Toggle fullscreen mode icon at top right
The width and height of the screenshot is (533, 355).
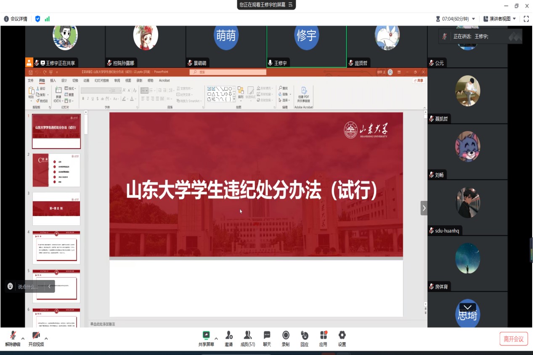pyautogui.click(x=526, y=19)
